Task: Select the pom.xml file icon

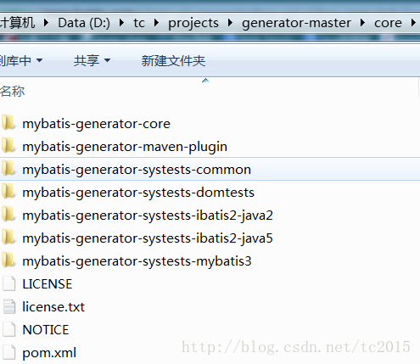Action: pos(9,352)
